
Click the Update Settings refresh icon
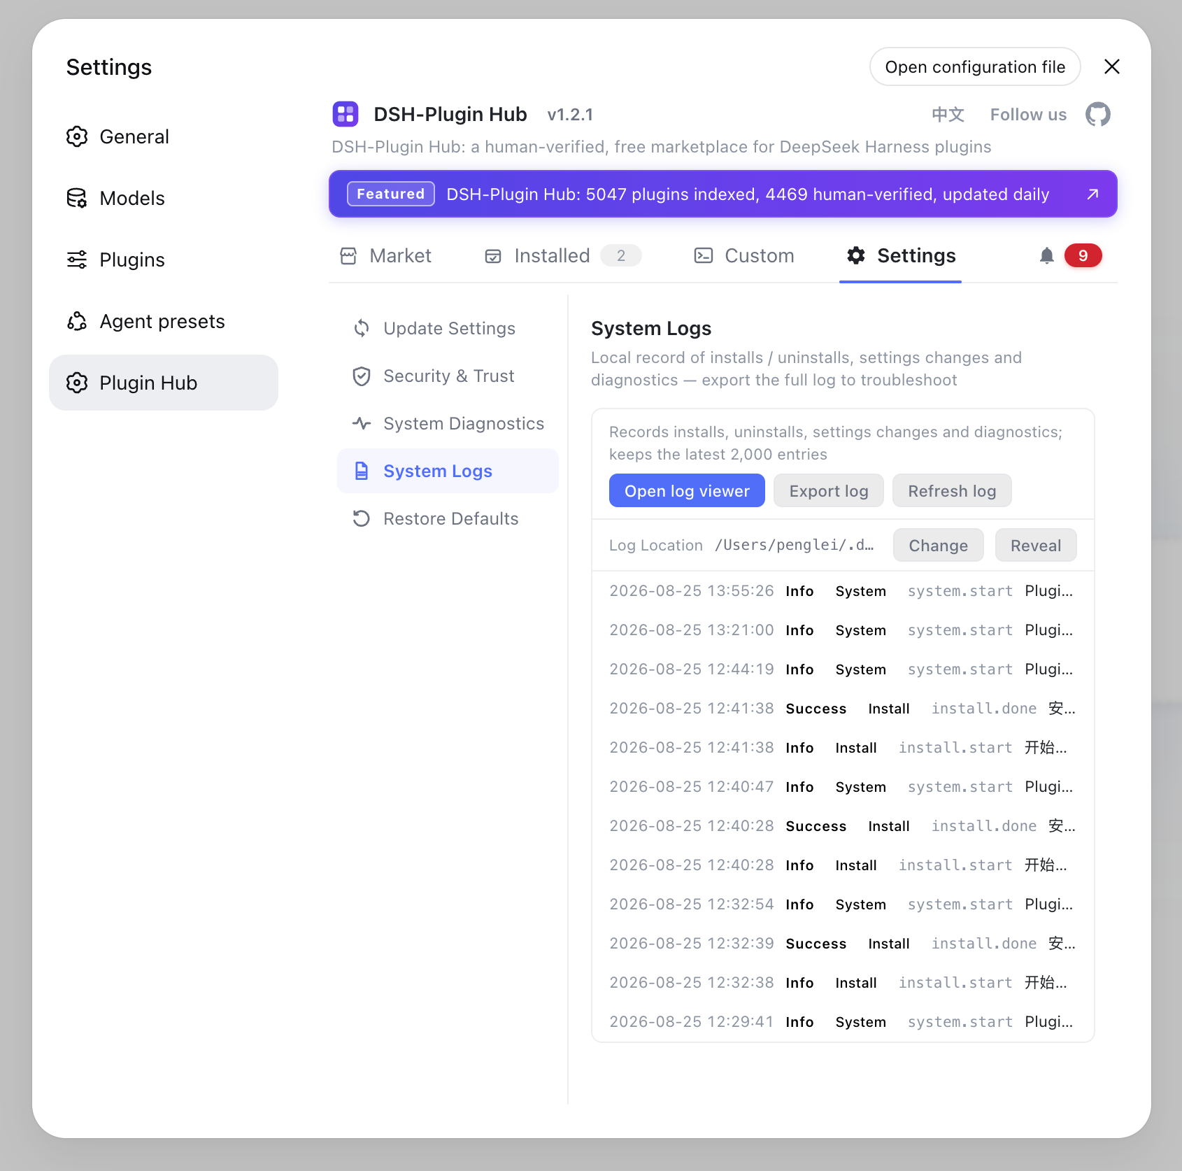(362, 328)
